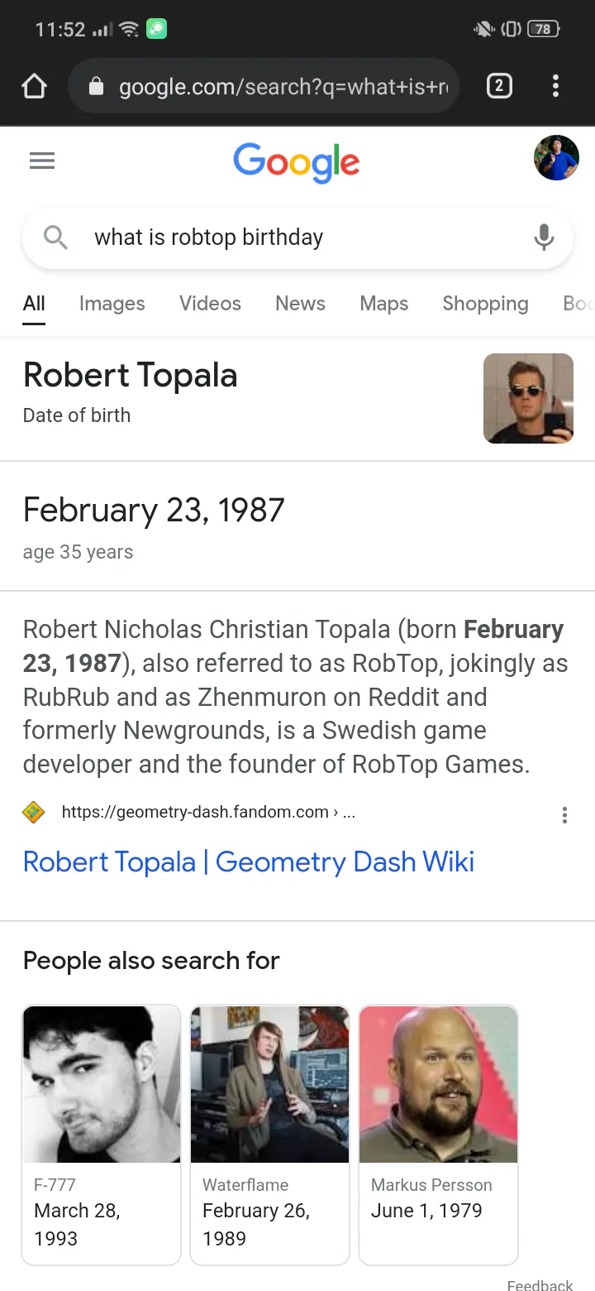Tap the search box with robtop query
This screenshot has height=1291, width=595.
pyautogui.click(x=297, y=238)
